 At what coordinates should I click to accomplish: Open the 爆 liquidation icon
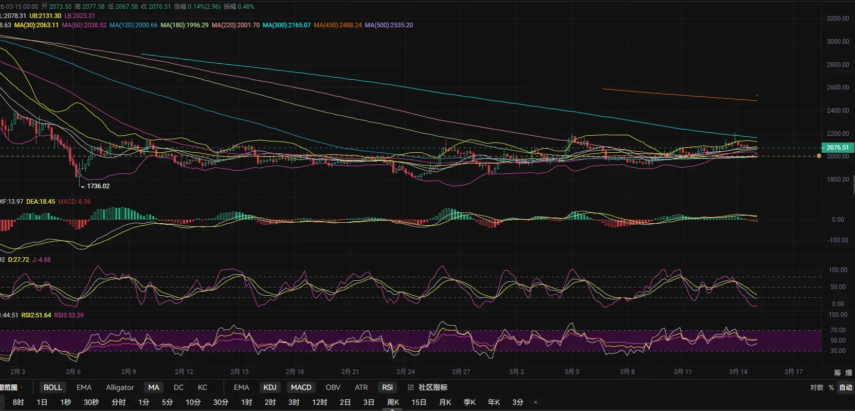point(849,372)
